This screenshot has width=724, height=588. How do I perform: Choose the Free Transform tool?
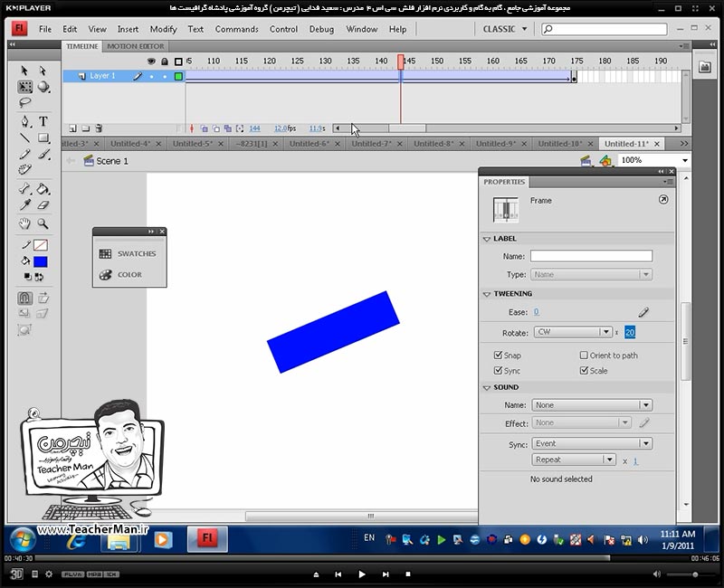[25, 87]
